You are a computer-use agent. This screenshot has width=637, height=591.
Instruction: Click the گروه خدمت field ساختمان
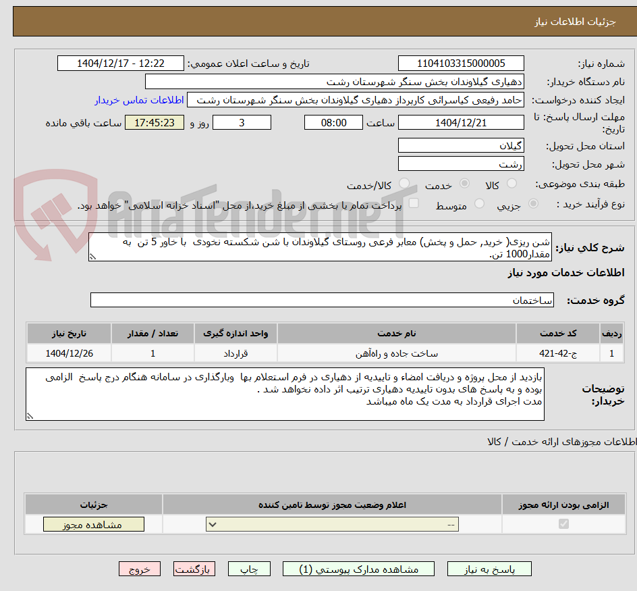[322, 300]
